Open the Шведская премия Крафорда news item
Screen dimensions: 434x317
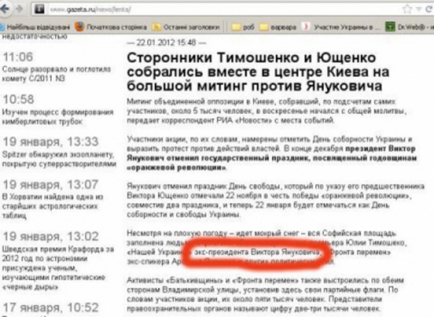58,268
